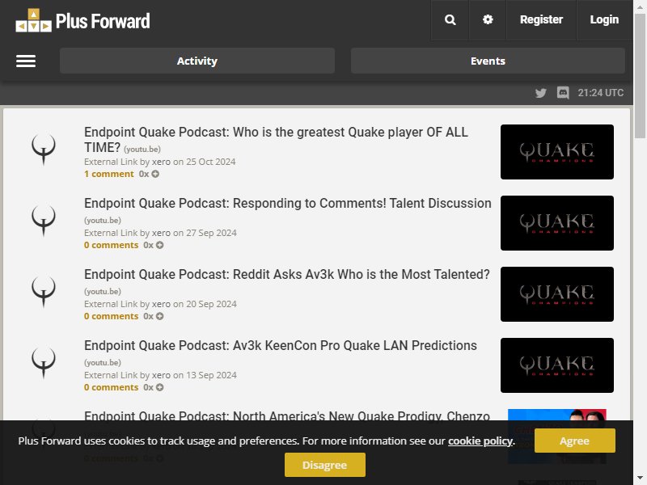The image size is (647, 485).
Task: Plus-vote the 'Responding to Comments' post
Action: point(159,245)
